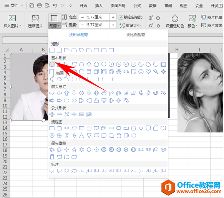Increase picture contrast icon
The width and height of the screenshot is (224, 198).
point(151,18)
